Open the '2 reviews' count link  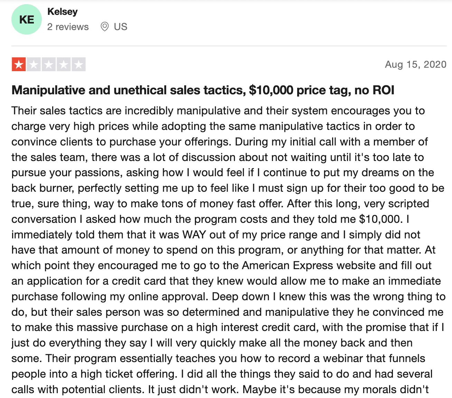point(68,27)
